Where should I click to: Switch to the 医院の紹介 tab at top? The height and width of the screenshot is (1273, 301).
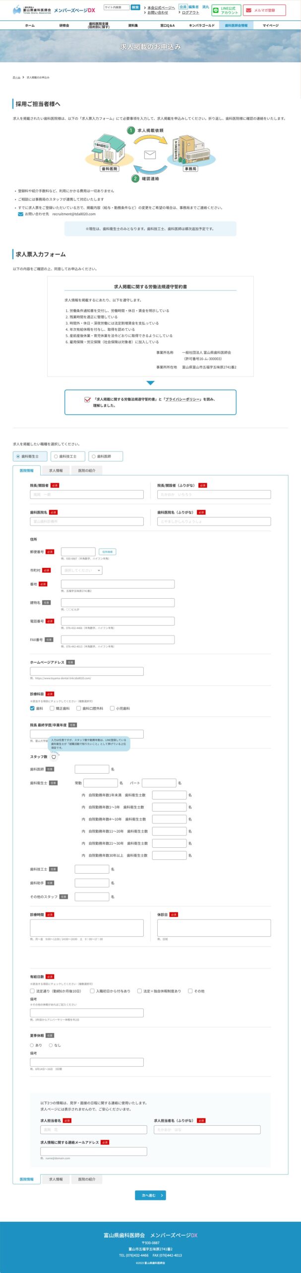coord(86,470)
